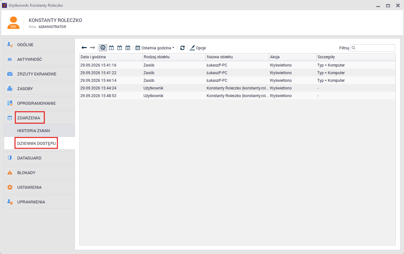Open the UPRAWNIENIA section

pos(40,202)
